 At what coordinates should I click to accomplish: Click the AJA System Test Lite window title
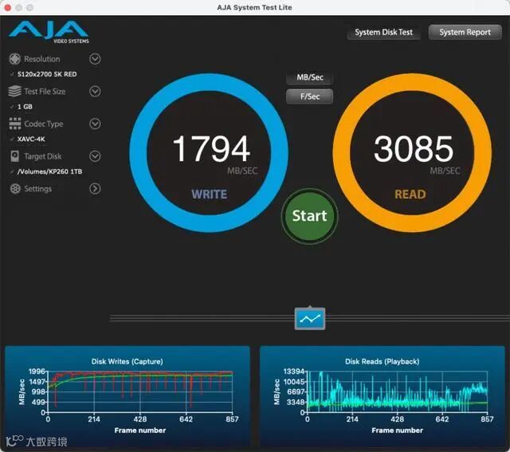[254, 7]
